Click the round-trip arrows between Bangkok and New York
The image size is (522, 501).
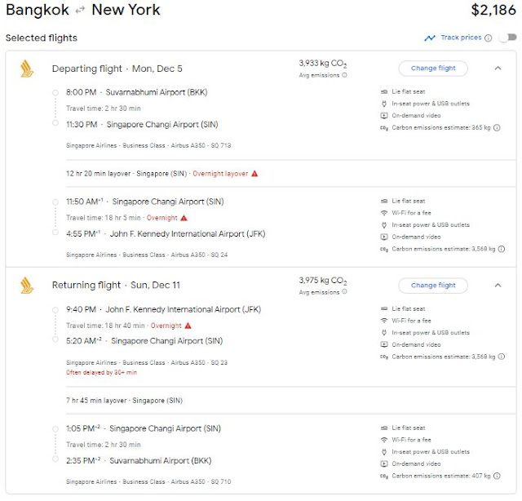point(80,11)
